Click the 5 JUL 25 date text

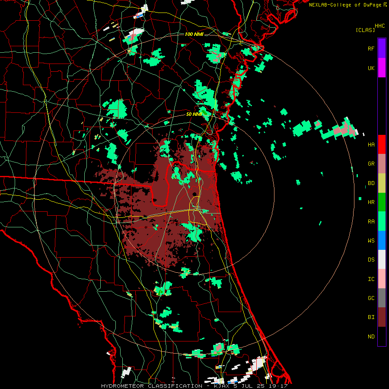(x=250, y=386)
